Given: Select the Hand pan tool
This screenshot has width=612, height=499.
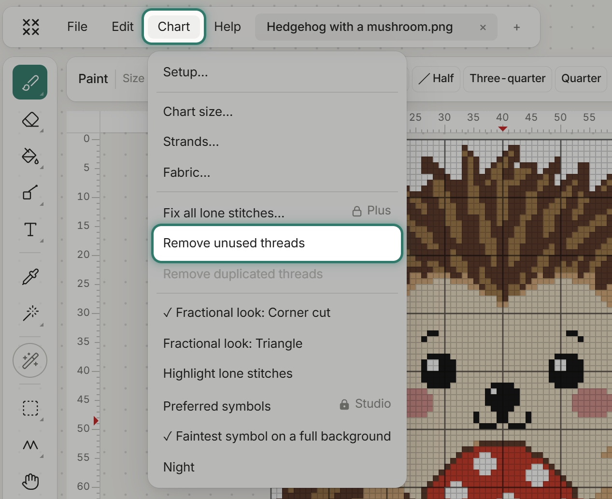Looking at the screenshot, I should click(30, 482).
